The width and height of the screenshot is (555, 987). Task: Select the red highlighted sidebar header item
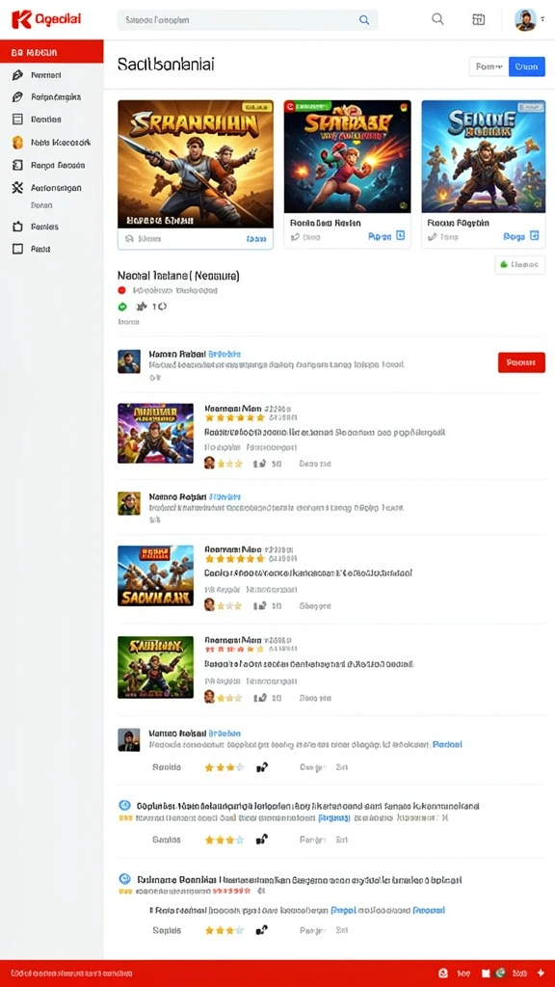click(x=52, y=52)
